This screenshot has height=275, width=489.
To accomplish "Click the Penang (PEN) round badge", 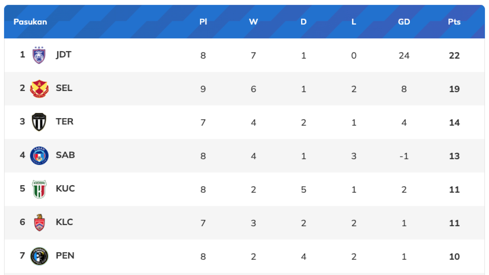I will click(x=39, y=256).
